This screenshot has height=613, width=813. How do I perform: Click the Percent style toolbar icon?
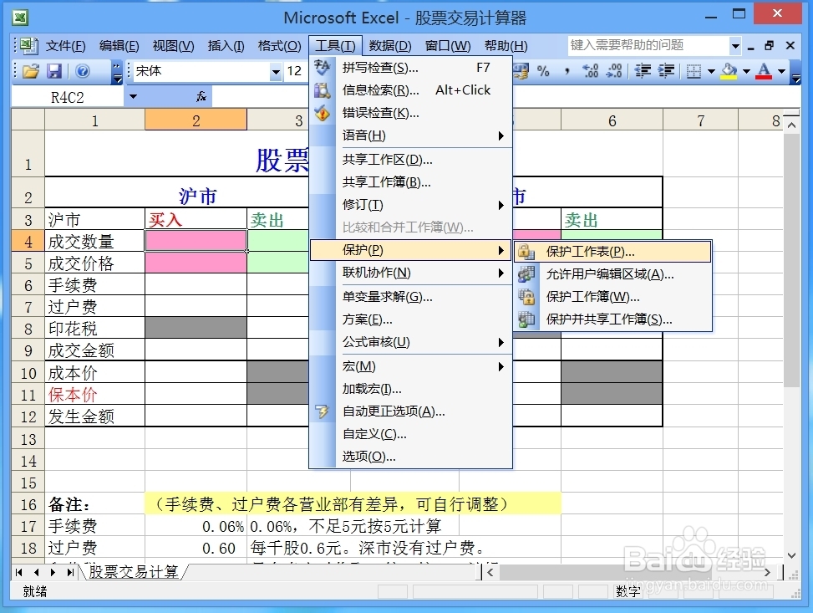tap(543, 71)
